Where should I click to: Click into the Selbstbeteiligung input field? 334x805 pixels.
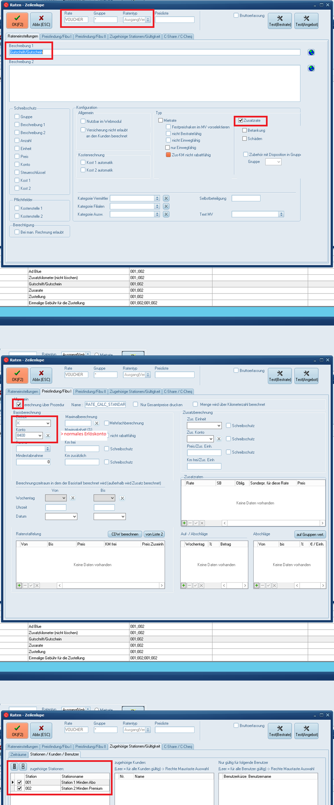click(x=246, y=198)
